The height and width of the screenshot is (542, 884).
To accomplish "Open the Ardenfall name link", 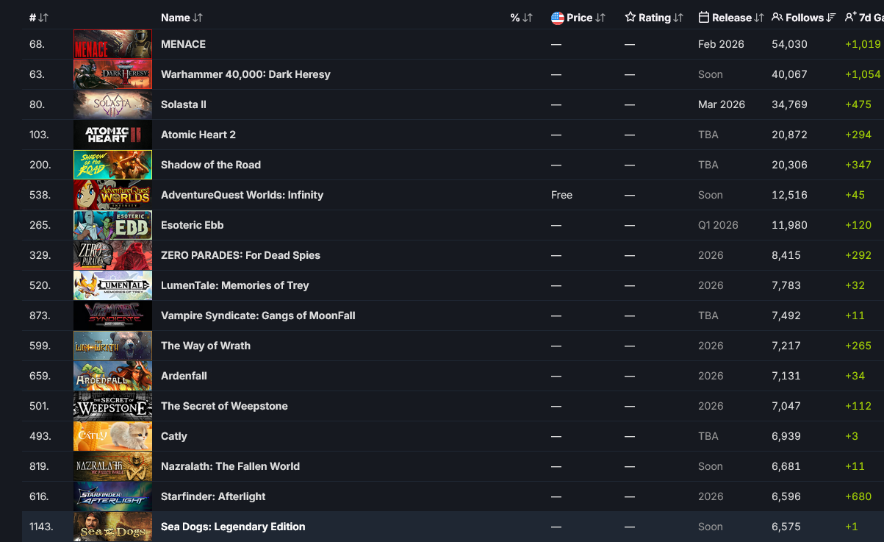I will pyautogui.click(x=184, y=376).
